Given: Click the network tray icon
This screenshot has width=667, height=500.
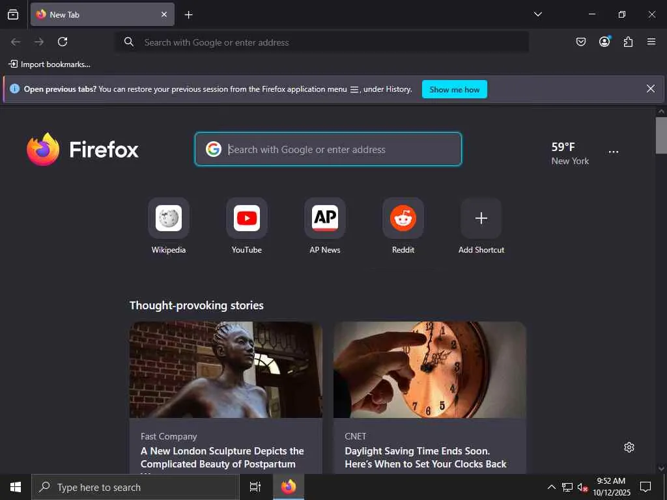Looking at the screenshot, I should (567, 487).
